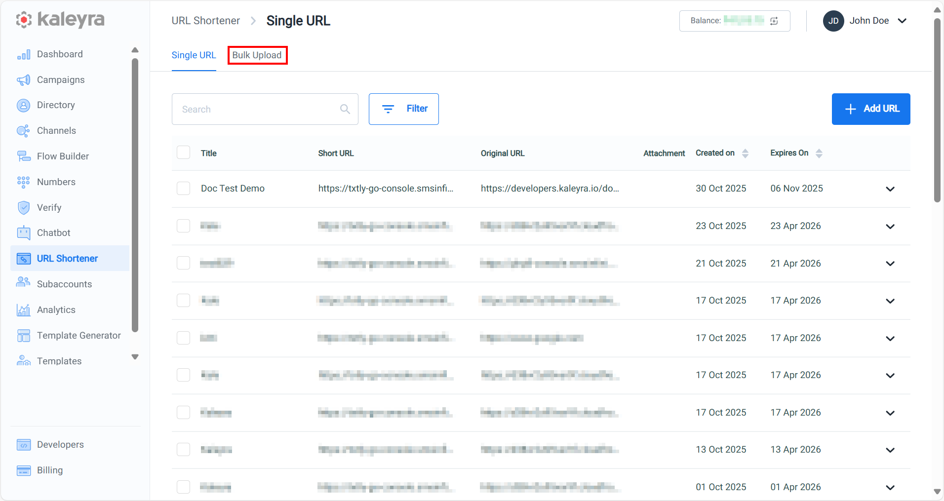Expand the row expiring 21 Apr 2026
The width and height of the screenshot is (944, 501).
tap(890, 264)
